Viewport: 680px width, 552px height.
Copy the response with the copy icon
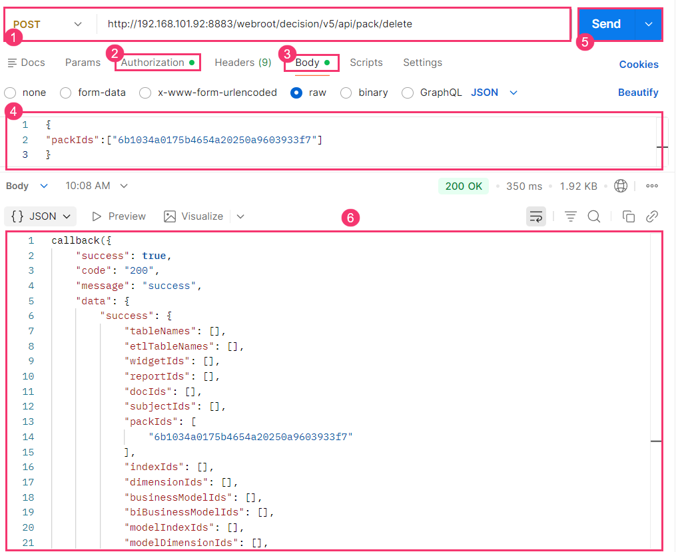[629, 216]
